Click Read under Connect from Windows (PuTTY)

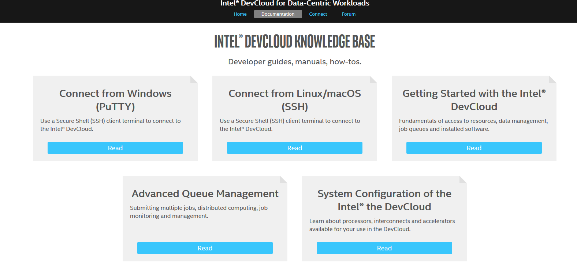[115, 148]
